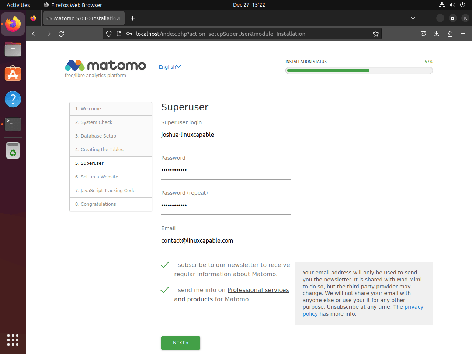Click the INSTALLATION STATUS label
This screenshot has width=472, height=354.
pos(306,62)
